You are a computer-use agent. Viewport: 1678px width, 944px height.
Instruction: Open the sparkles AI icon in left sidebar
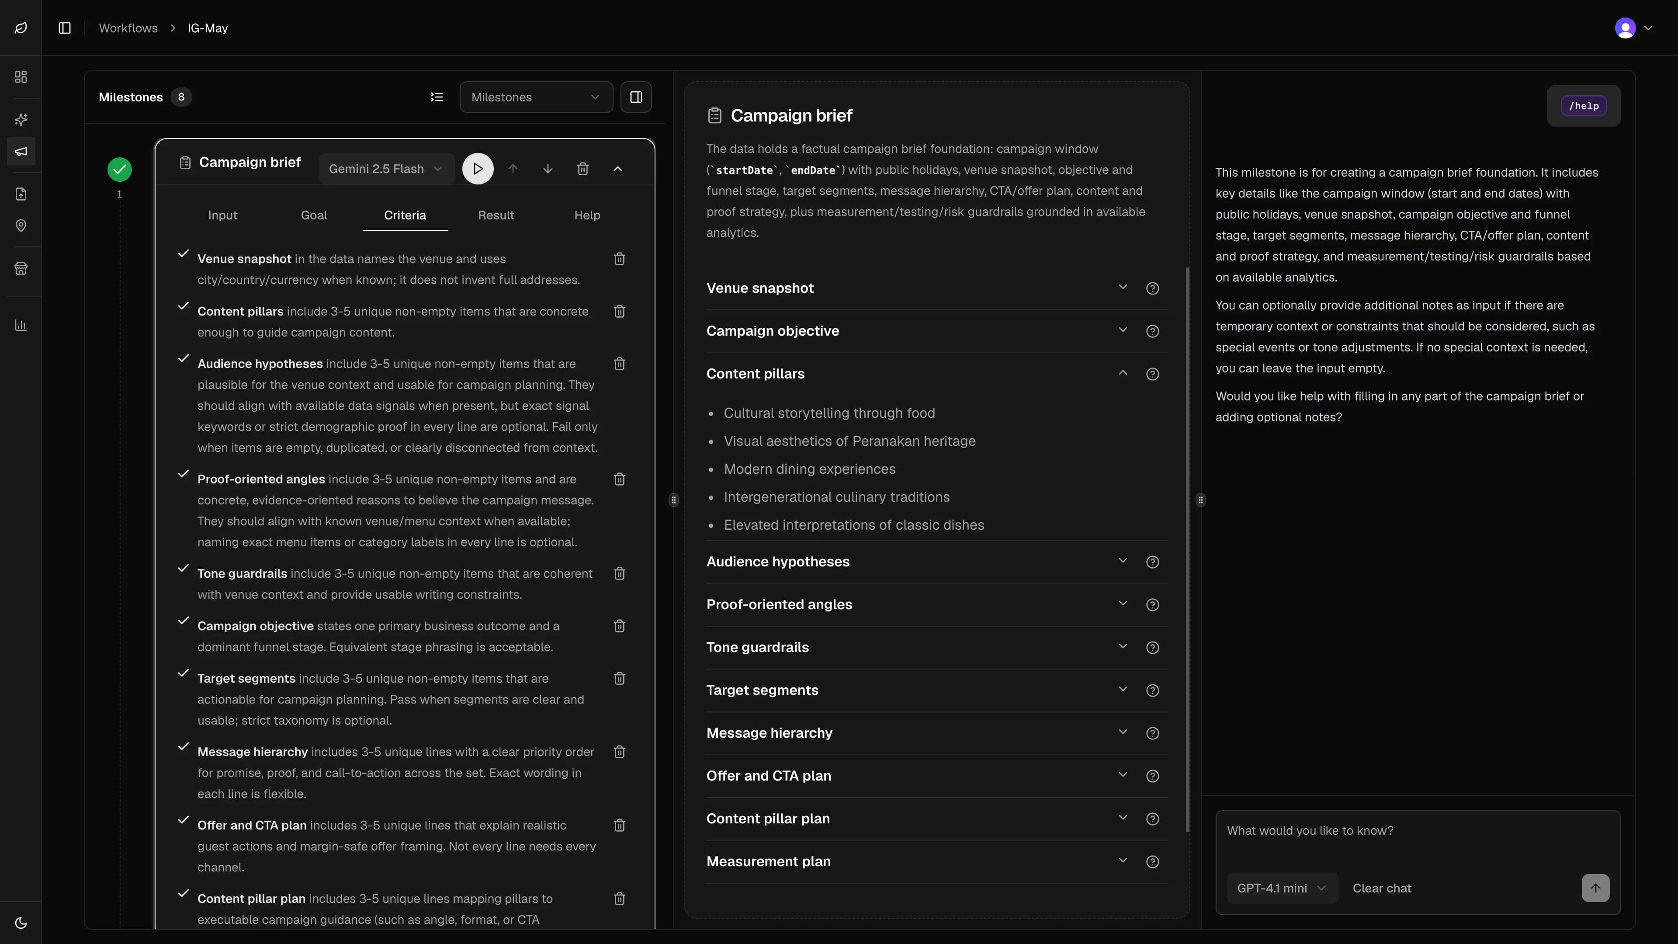21,120
